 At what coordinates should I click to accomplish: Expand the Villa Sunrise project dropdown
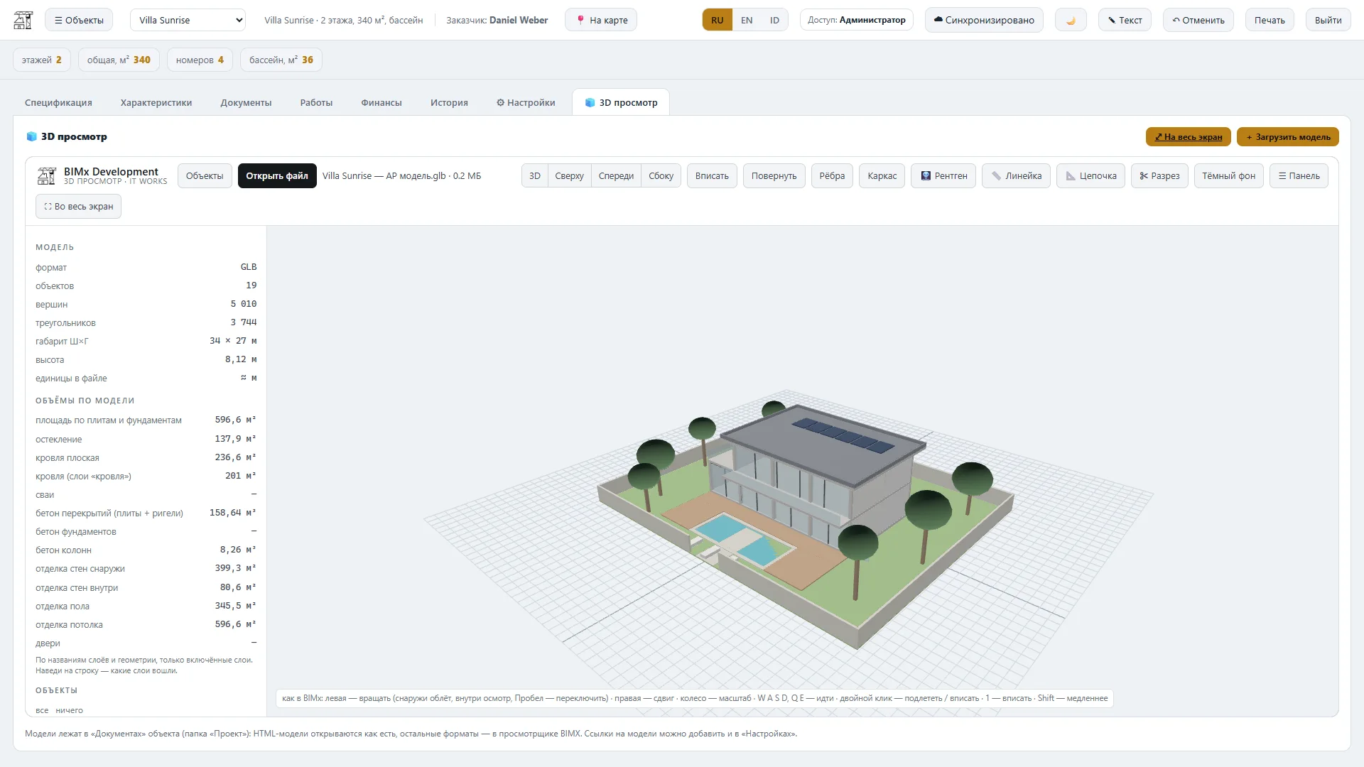pyautogui.click(x=188, y=20)
